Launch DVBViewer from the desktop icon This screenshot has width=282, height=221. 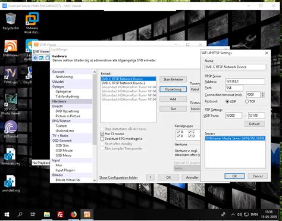[11, 48]
